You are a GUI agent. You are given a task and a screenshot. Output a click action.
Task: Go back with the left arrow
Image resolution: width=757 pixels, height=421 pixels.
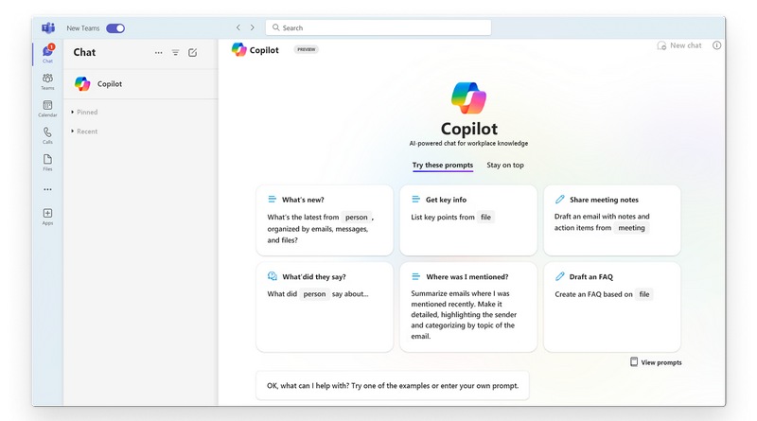[238, 27]
